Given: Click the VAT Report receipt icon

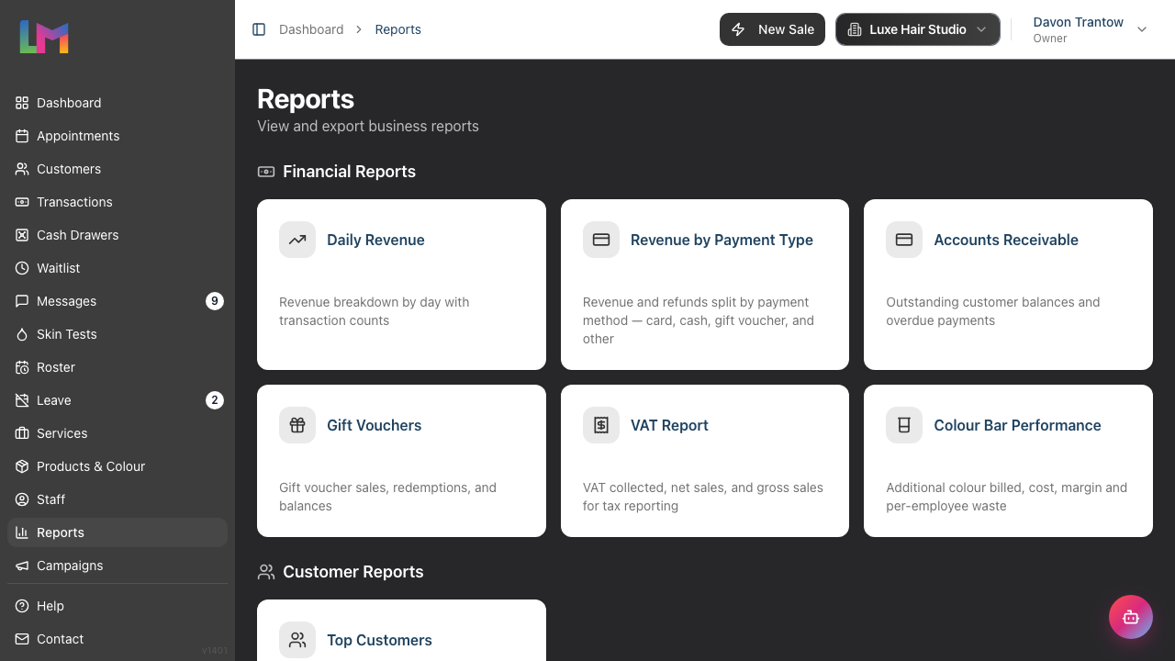Looking at the screenshot, I should coord(601,425).
